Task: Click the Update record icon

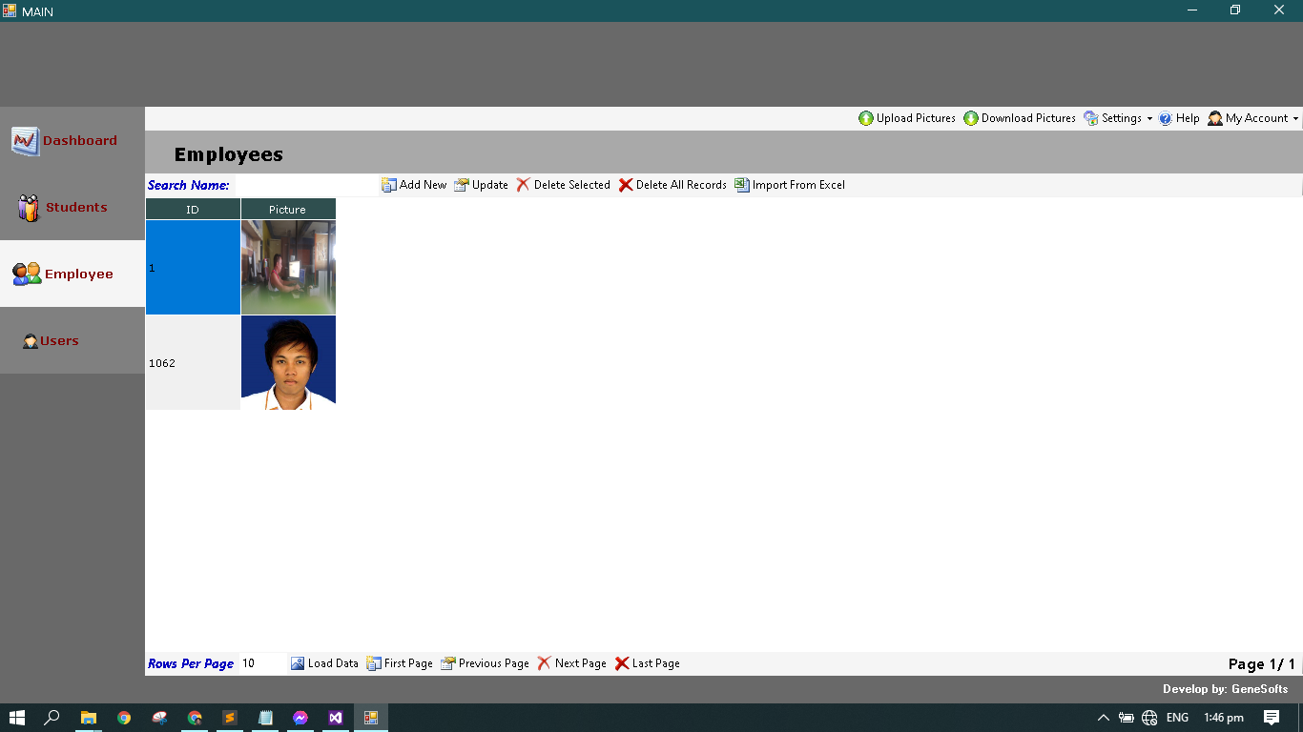Action: coord(462,185)
